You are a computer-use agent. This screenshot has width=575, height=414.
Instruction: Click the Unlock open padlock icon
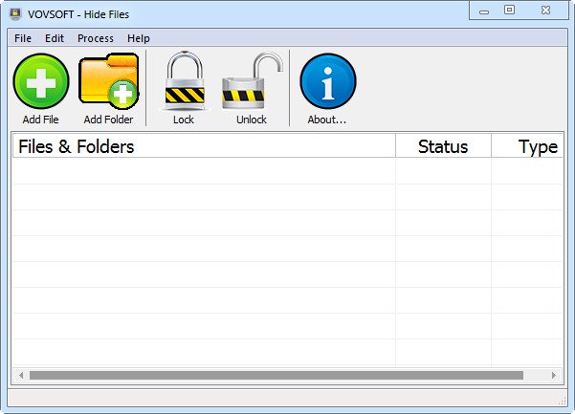(x=252, y=80)
